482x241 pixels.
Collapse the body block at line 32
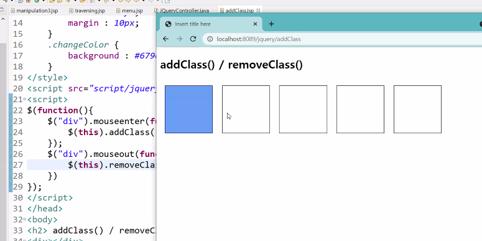pos(24,219)
